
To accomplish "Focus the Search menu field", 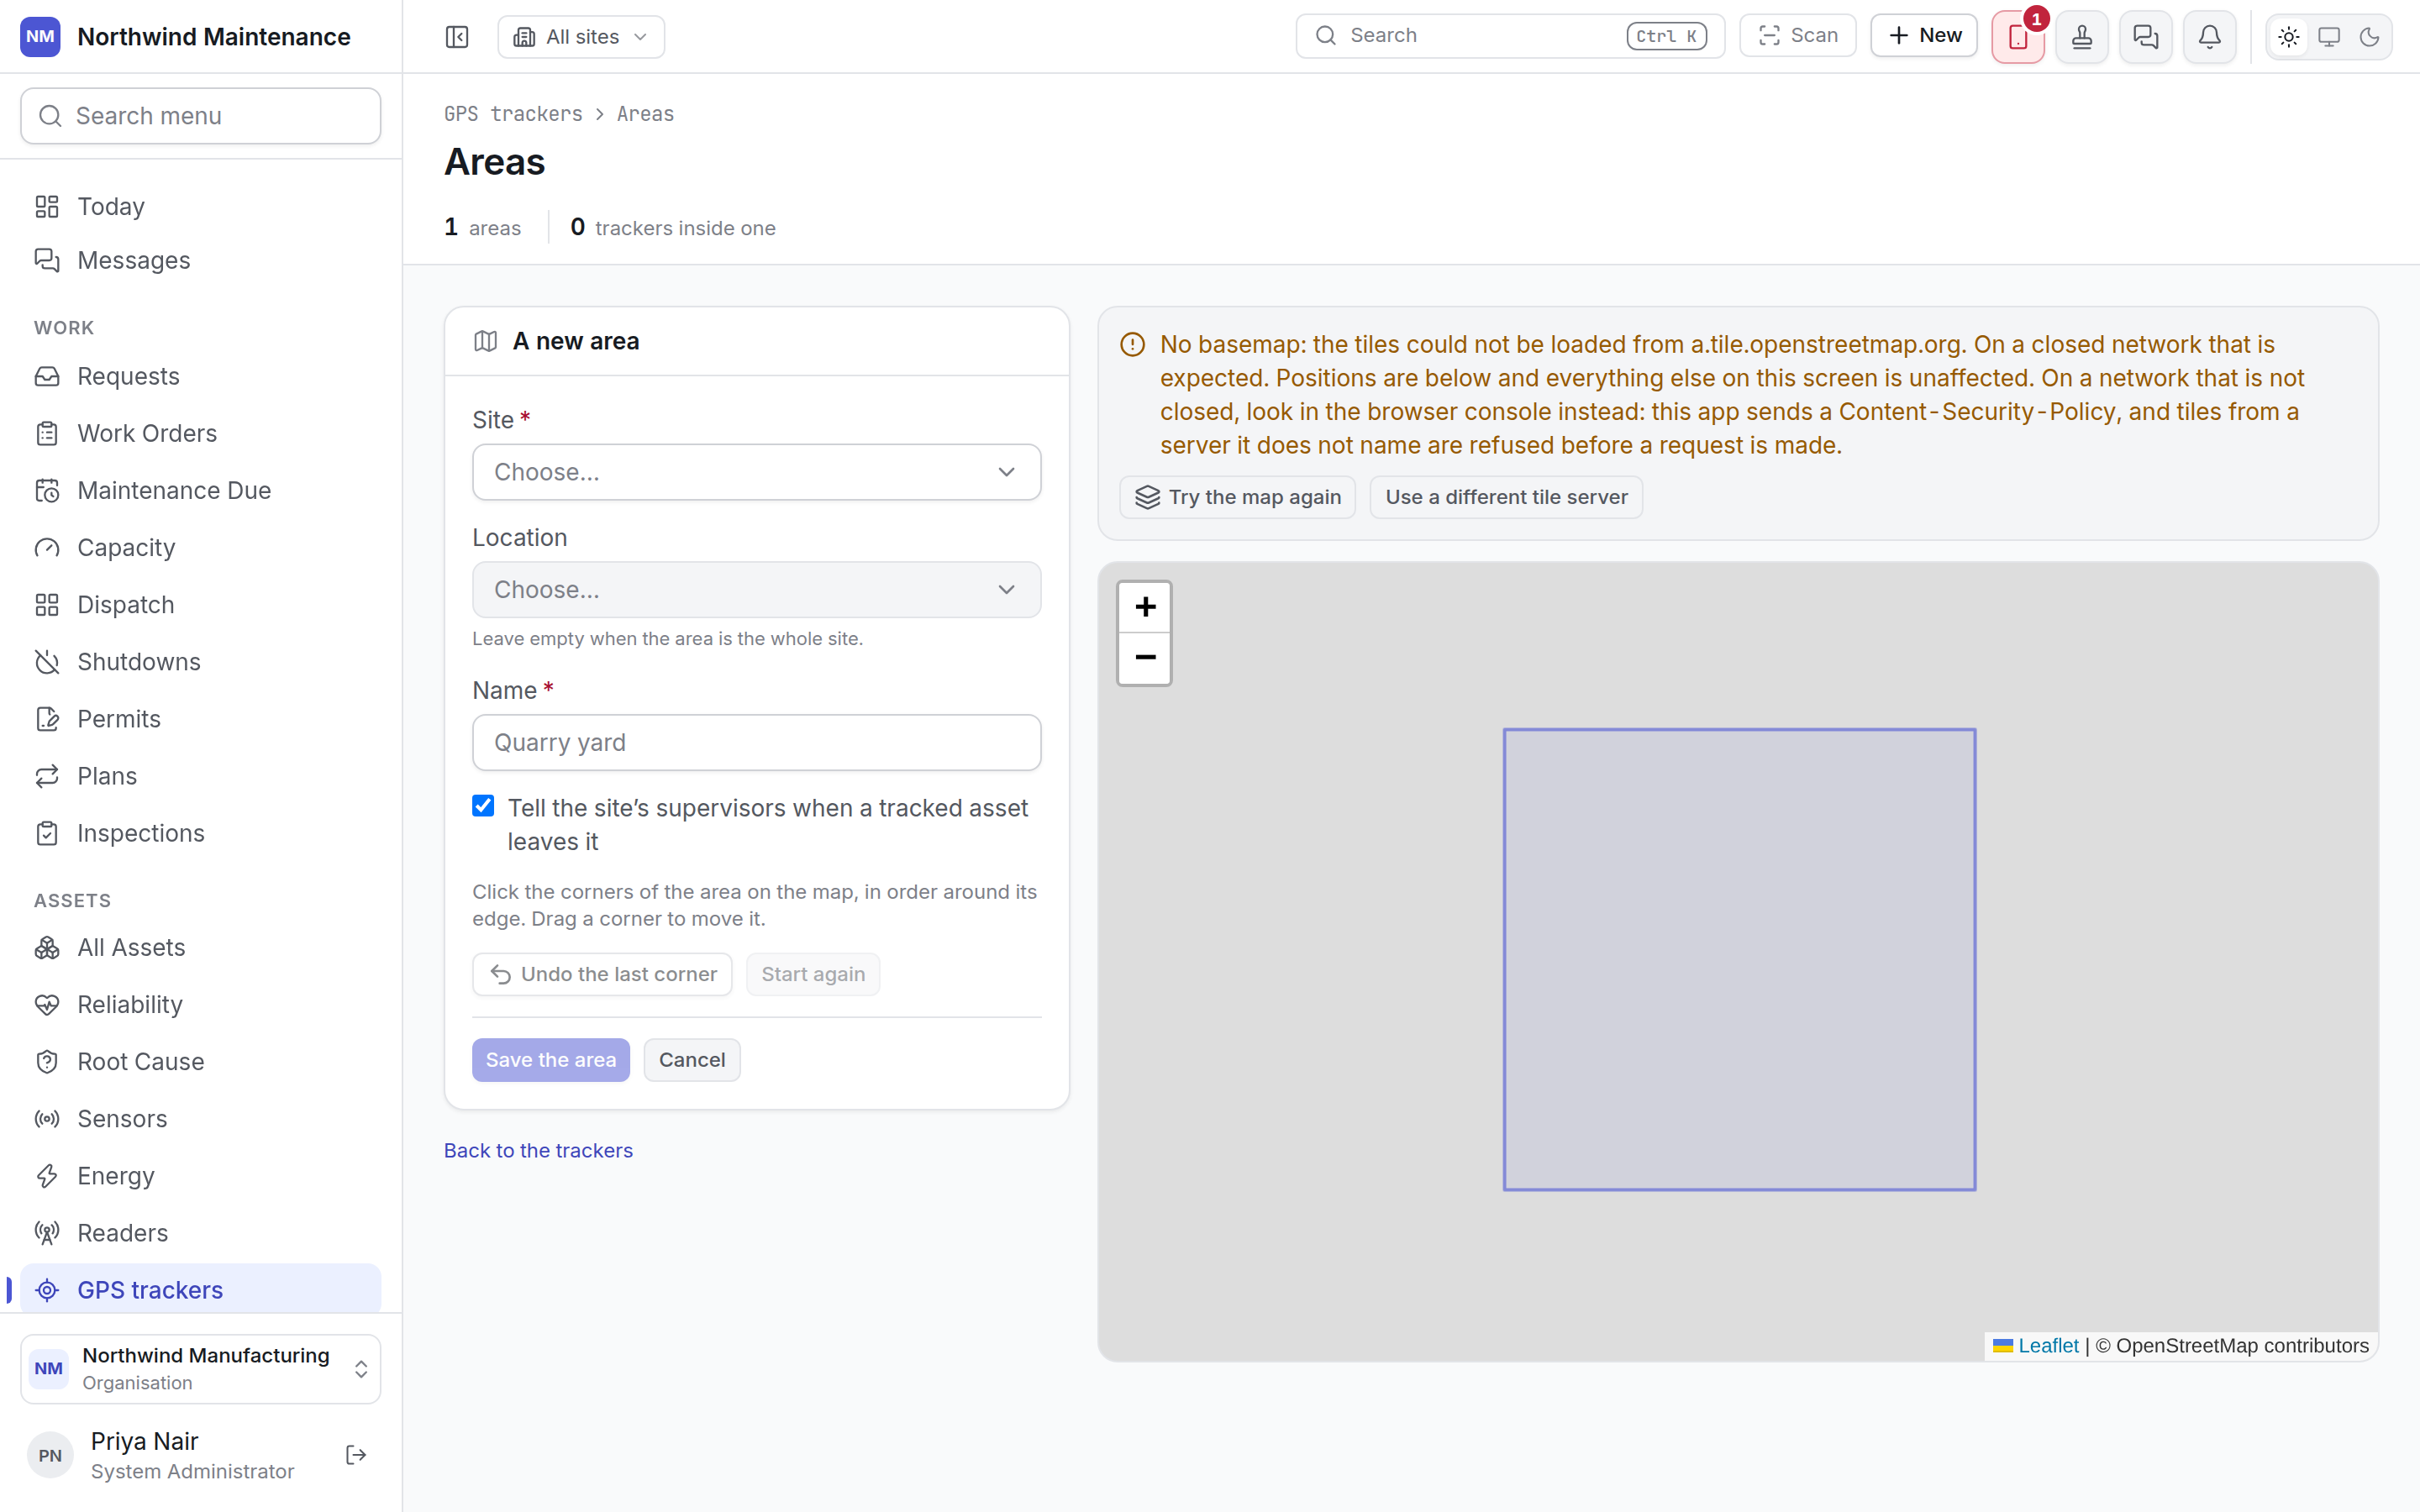I will [201, 116].
